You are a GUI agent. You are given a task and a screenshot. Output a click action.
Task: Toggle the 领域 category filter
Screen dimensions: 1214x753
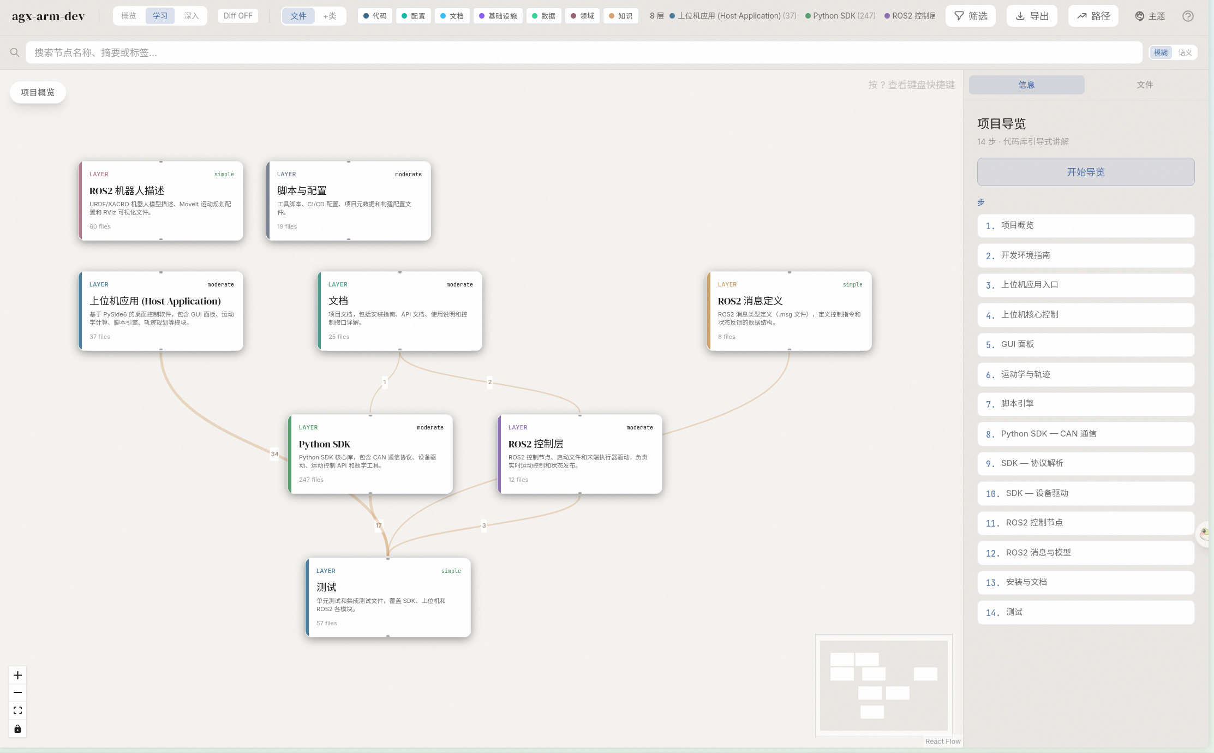click(582, 16)
